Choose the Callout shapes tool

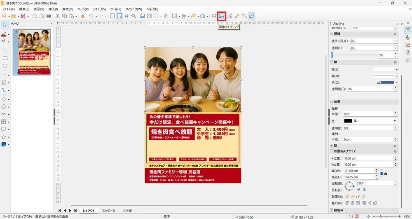coord(4,129)
